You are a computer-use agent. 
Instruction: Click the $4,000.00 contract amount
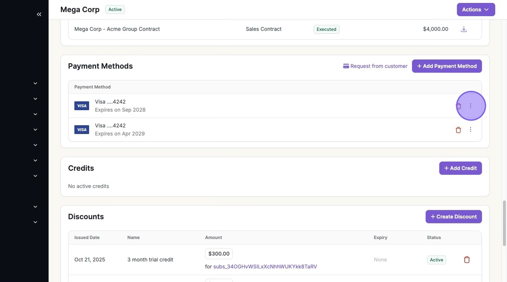436,29
